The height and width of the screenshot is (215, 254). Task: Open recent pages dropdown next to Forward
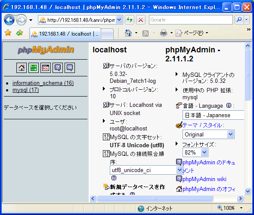coord(31,20)
